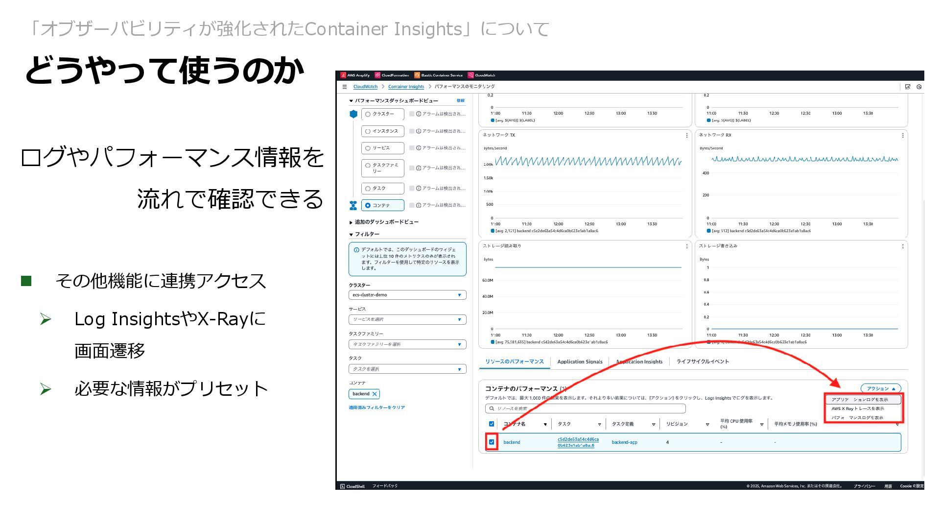Switch to the リソースのパフォーマンス tab
Image resolution: width=940 pixels, height=529 pixels.
point(514,361)
